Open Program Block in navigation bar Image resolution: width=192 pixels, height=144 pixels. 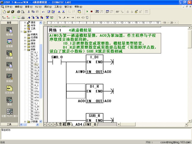(9, 31)
